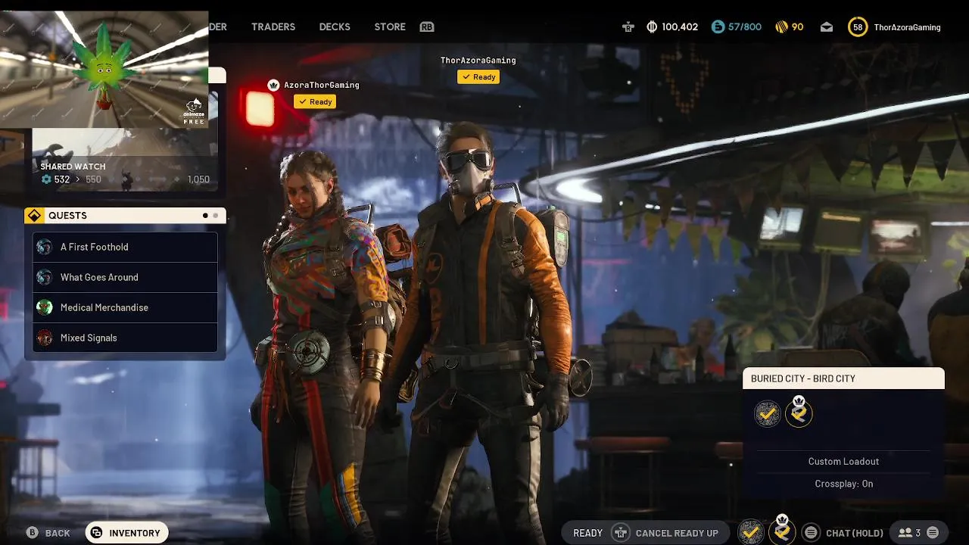969x545 pixels.
Task: Click Ready badge under AzoraThorGaming
Action: (x=315, y=101)
